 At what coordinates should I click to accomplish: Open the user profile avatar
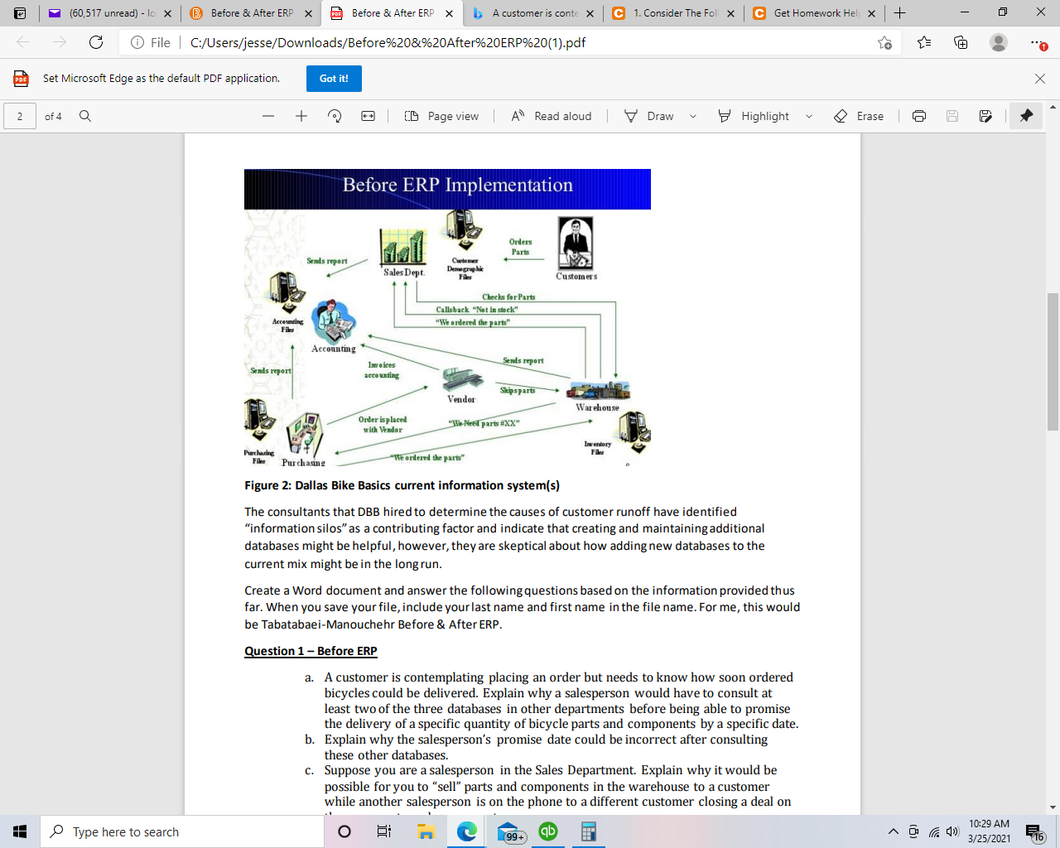coord(999,42)
